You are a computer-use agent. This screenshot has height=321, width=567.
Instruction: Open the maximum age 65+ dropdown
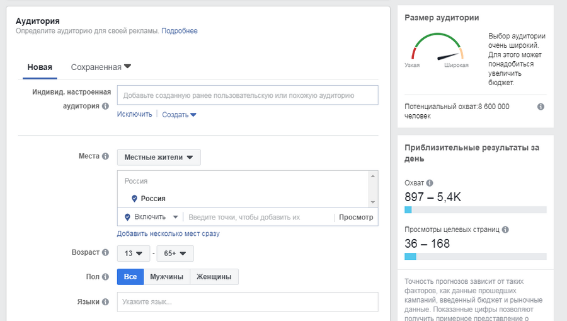[x=175, y=254]
